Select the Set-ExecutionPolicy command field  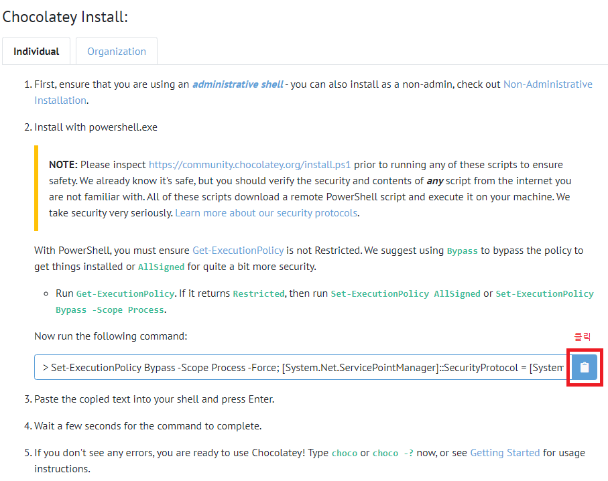[303, 367]
